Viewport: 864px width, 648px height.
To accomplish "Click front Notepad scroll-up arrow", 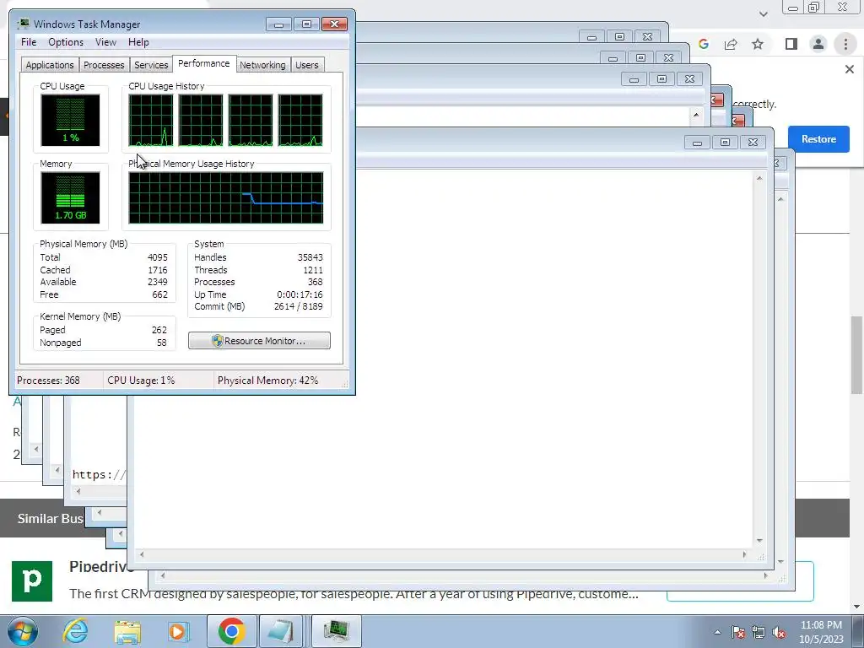I will coord(759,179).
